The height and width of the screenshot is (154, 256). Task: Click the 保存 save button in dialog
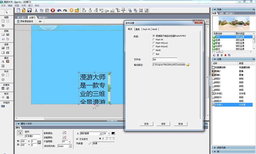[x=163, y=124]
